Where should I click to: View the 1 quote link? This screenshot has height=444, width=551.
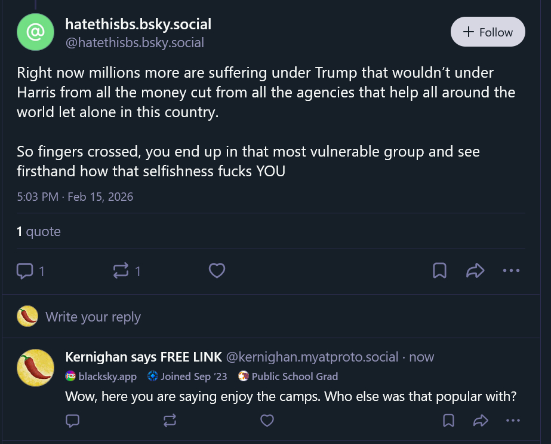click(39, 231)
